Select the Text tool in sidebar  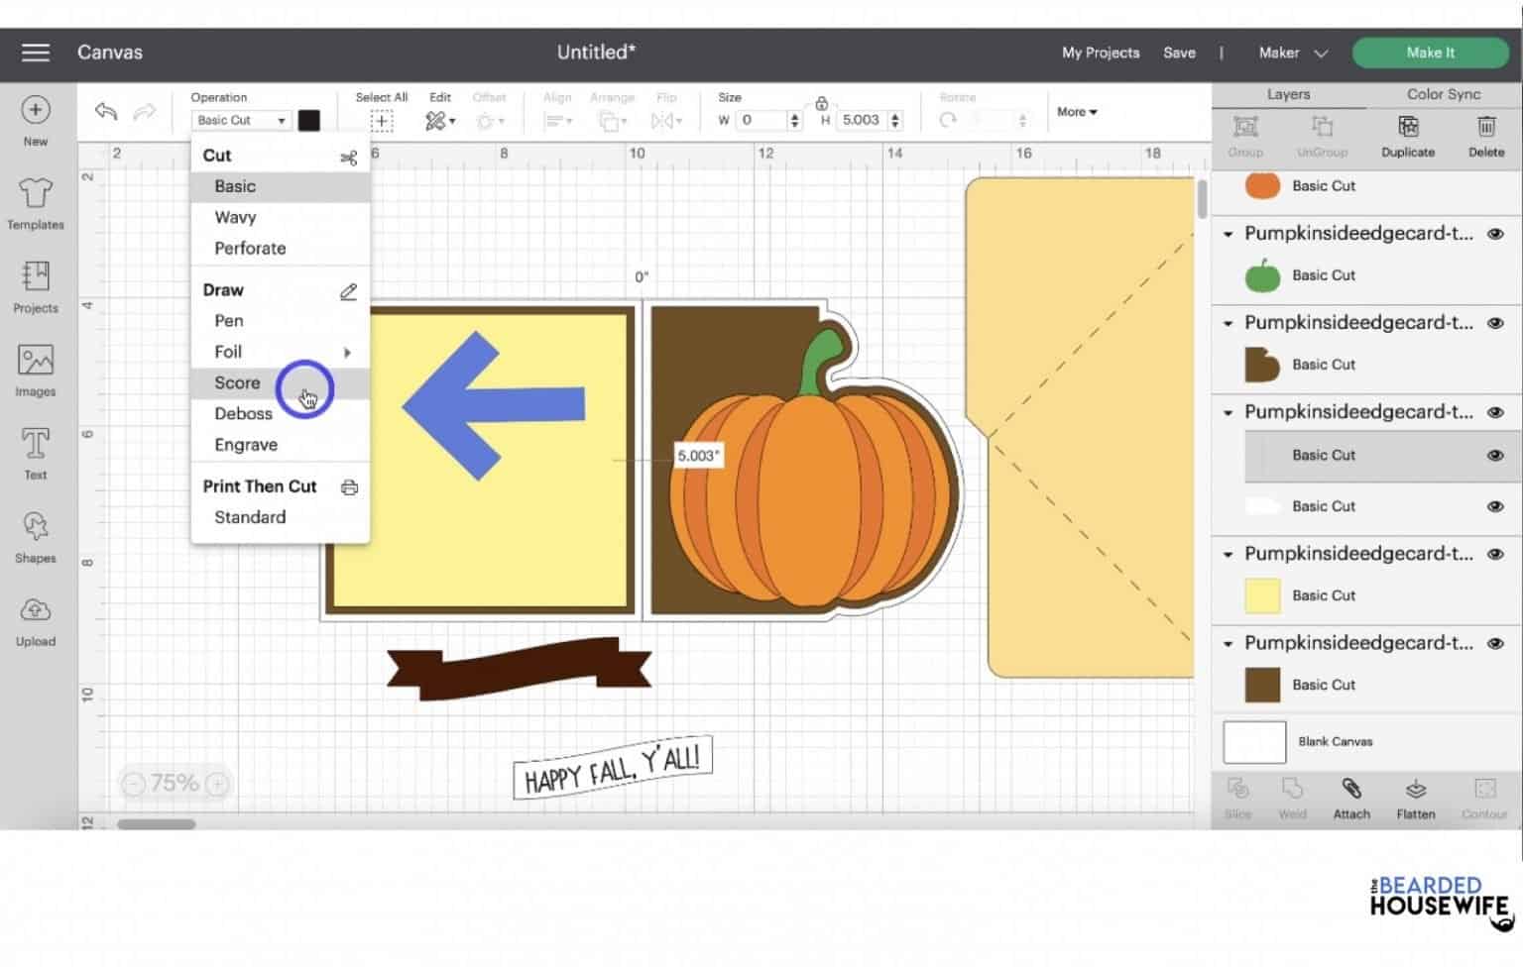[35, 454]
